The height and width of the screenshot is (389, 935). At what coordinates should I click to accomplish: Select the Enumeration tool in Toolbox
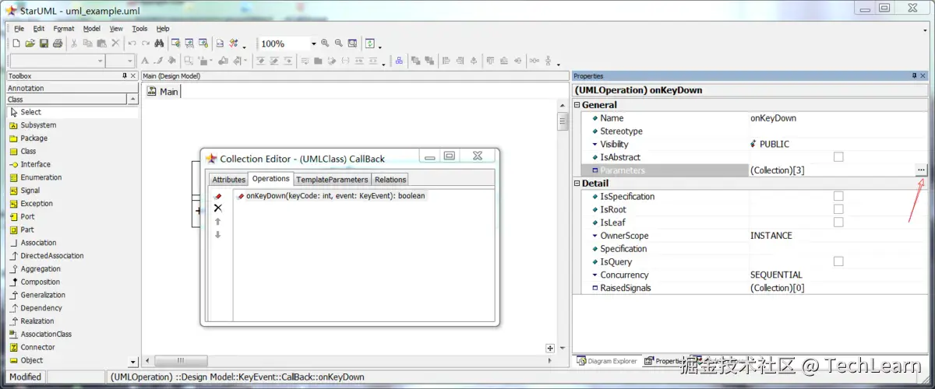41,177
